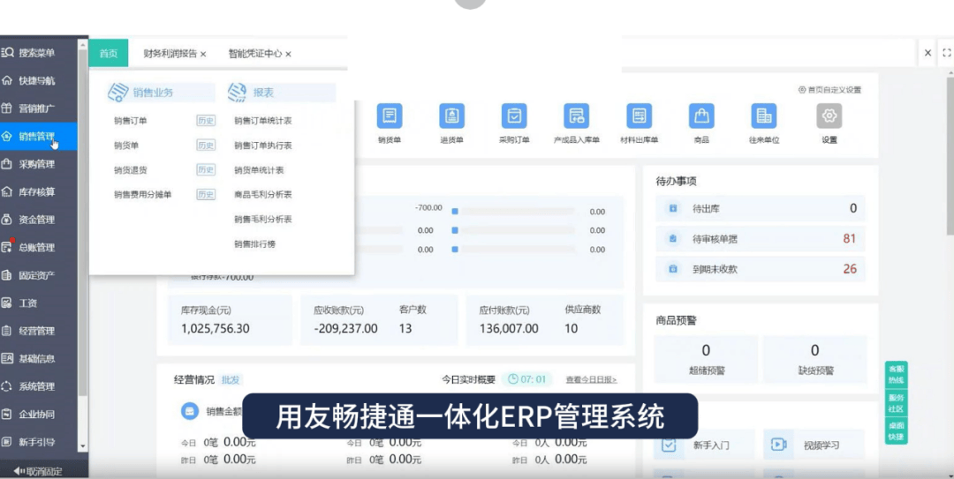
Task: Open 销售排行榜 report
Action: coord(254,243)
